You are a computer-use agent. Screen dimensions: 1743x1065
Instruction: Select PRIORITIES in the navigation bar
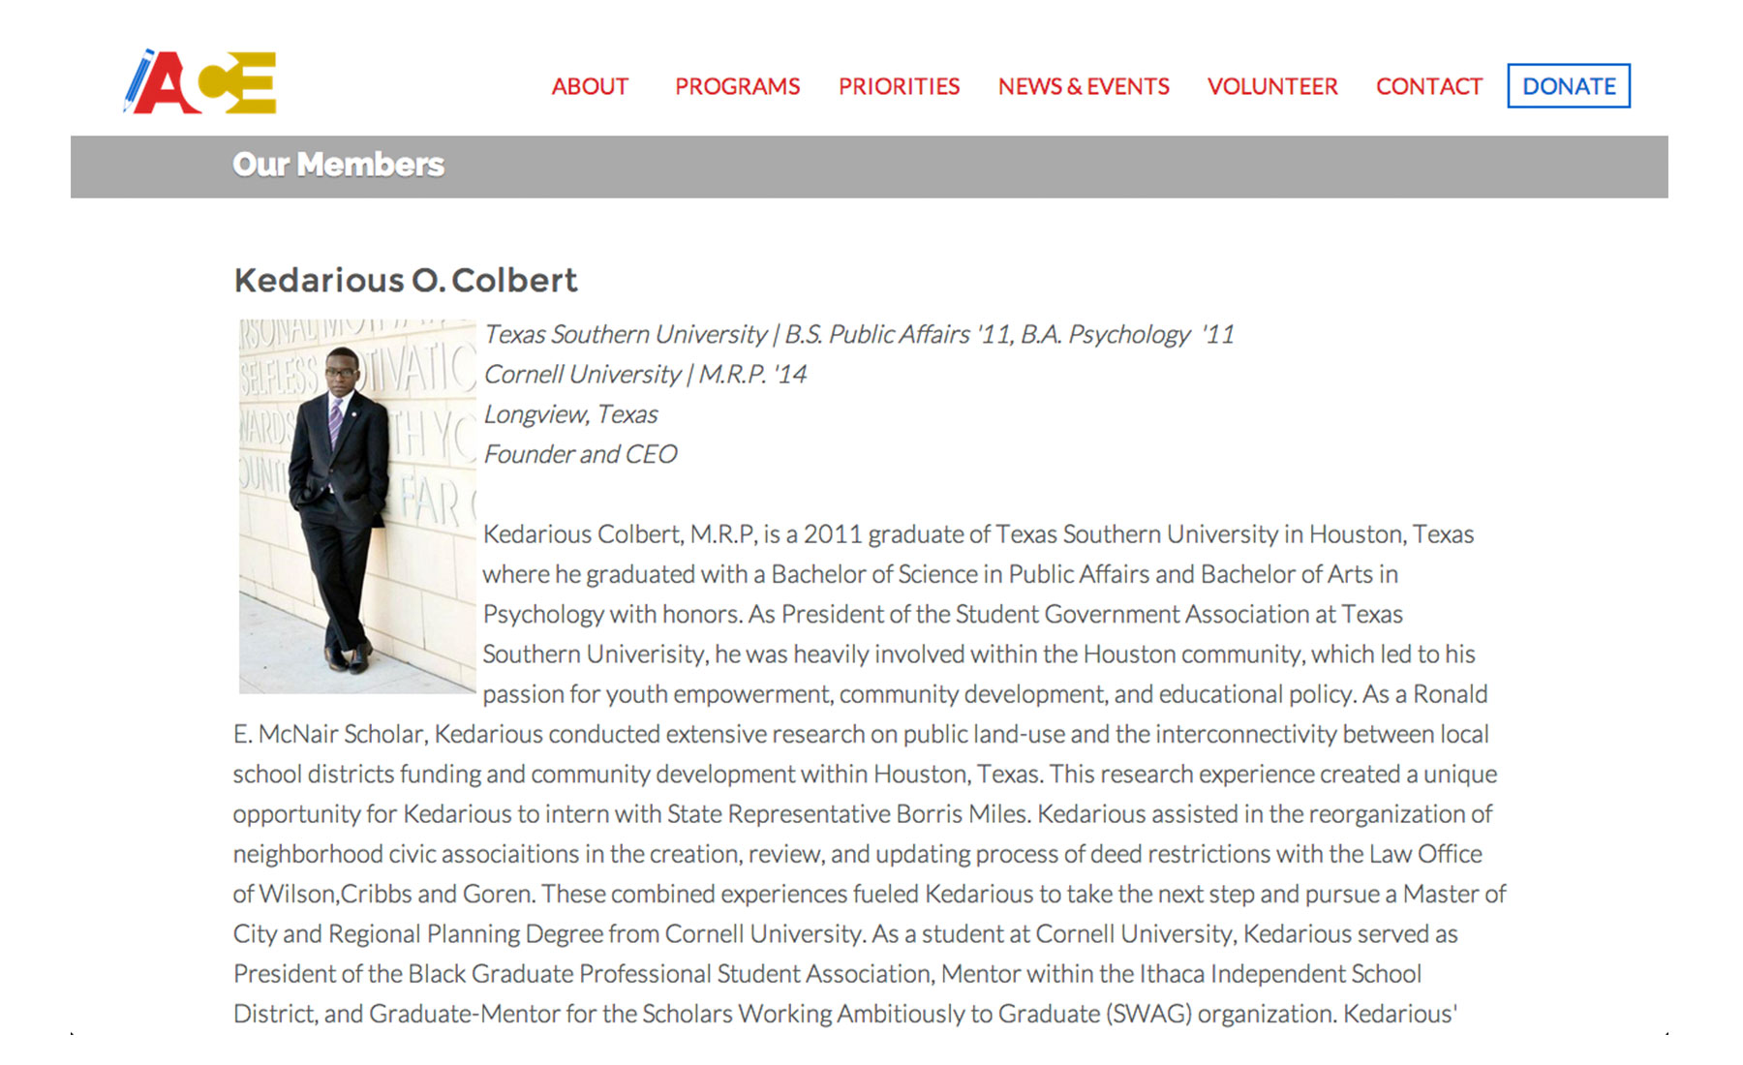pos(899,87)
